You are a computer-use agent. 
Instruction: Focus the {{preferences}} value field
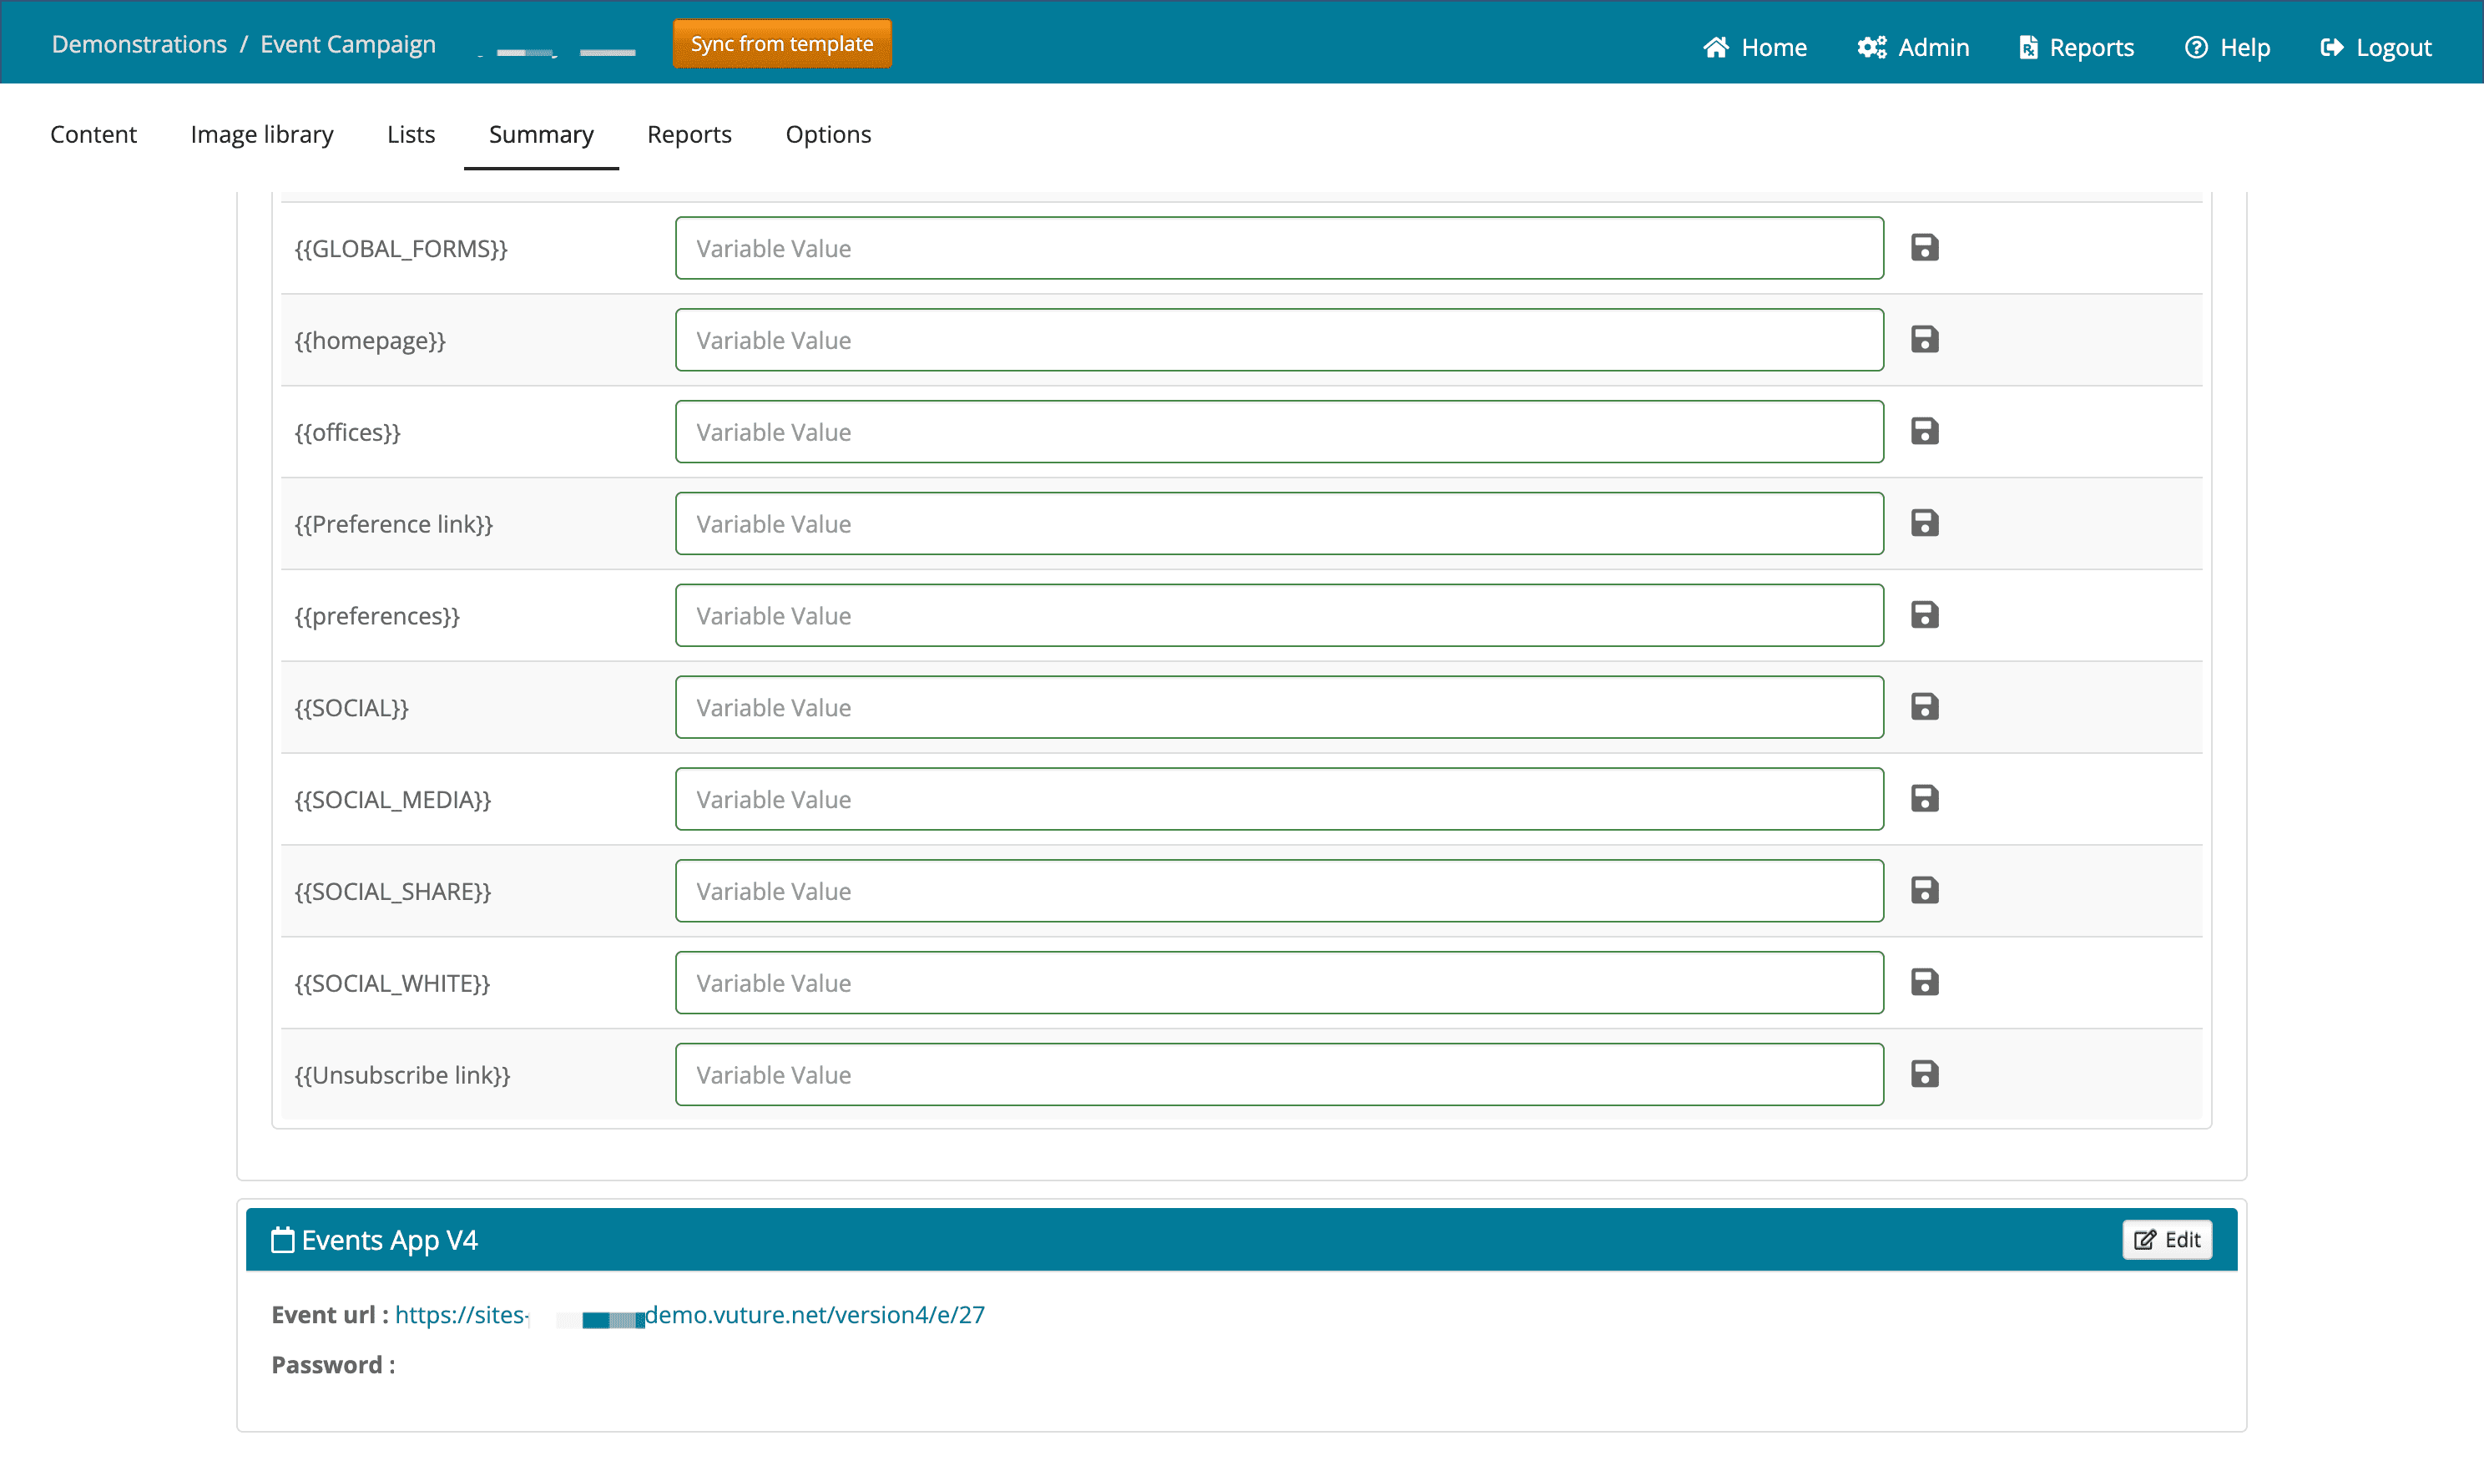pos(1279,615)
